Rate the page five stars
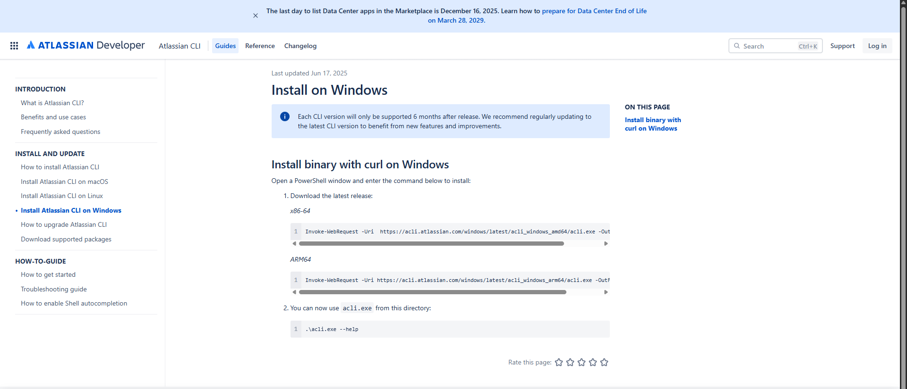 coord(604,362)
